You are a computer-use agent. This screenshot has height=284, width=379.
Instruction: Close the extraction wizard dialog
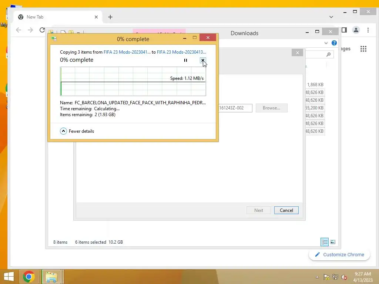[297, 53]
